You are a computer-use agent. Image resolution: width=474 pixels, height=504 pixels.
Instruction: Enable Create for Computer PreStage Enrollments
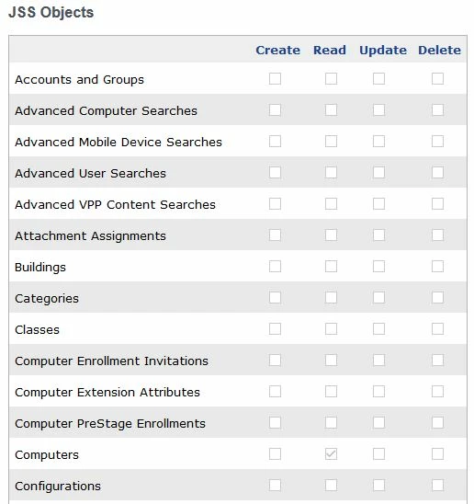(x=275, y=423)
